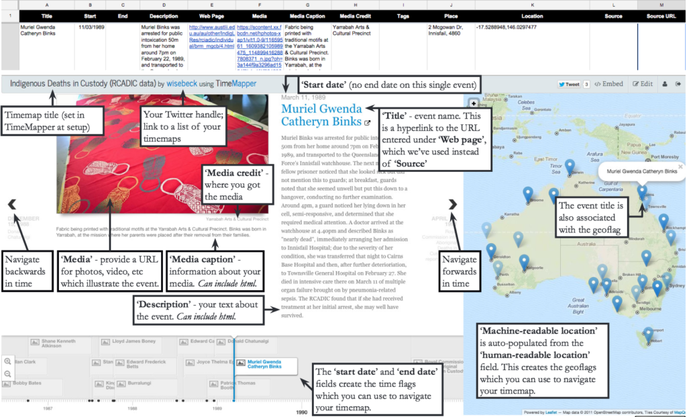
Task: Click the photo thumbnail icon on Shane Kenneth Atkinson's card
Action: [x=35, y=342]
